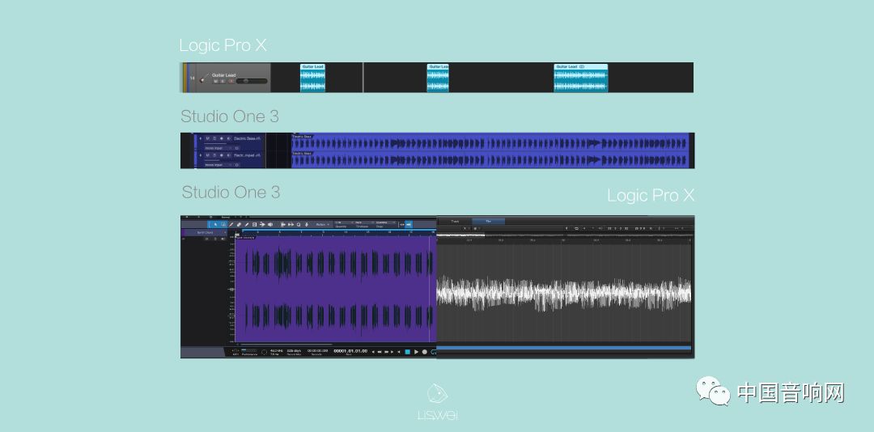The width and height of the screenshot is (874, 432).
Task: Click the guitar instrument icon on Logic track
Action: 203,79
